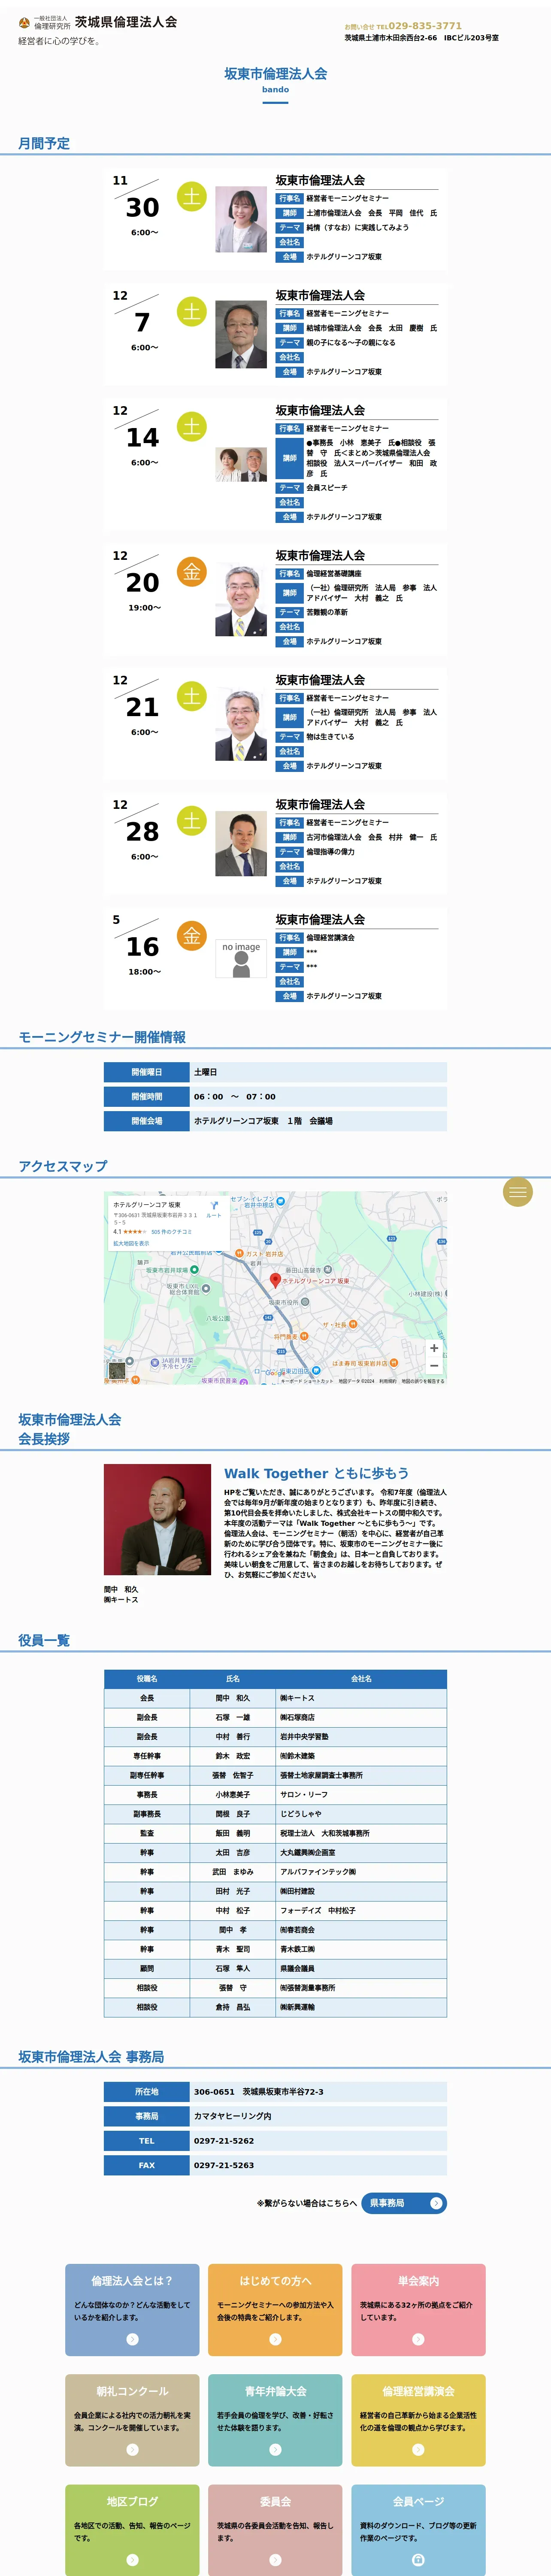Call phone number 029-835-3771 in header
Viewport: 551px width, 2576px height.
coord(425,26)
